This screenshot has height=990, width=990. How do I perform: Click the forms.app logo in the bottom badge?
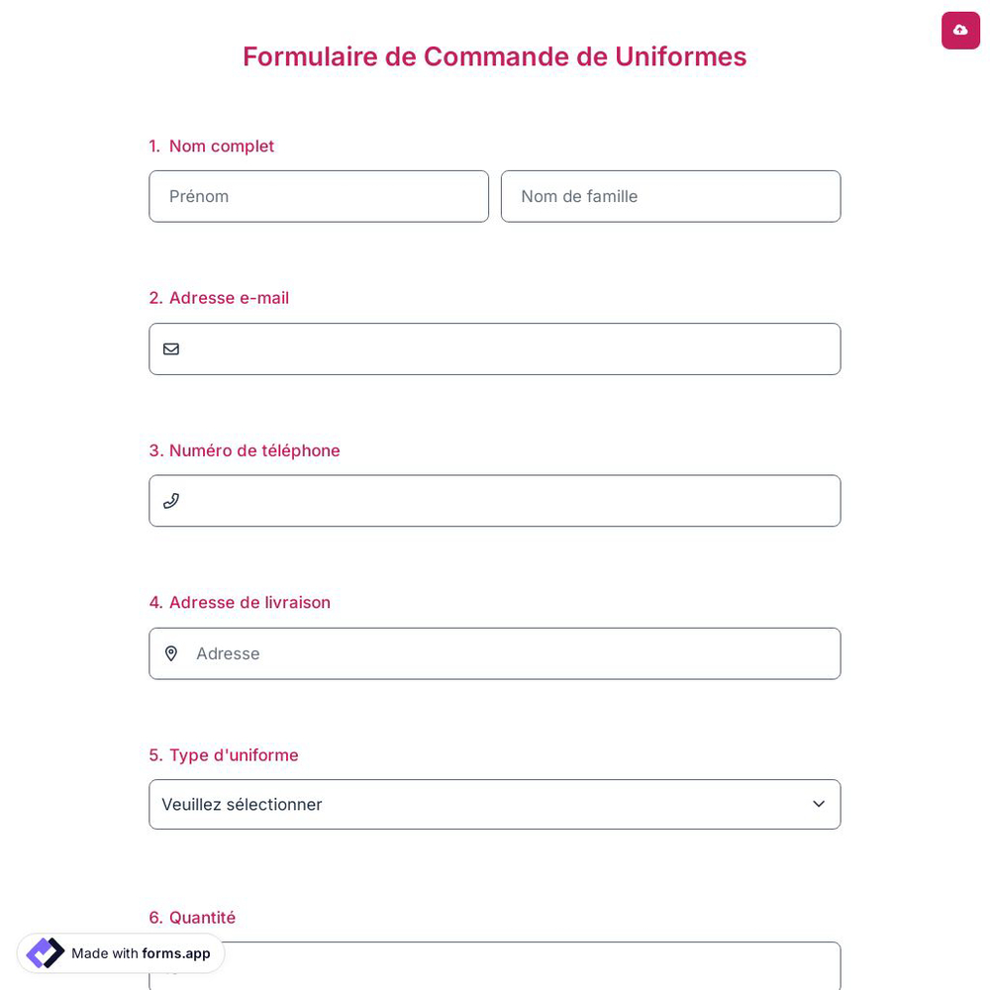(45, 953)
